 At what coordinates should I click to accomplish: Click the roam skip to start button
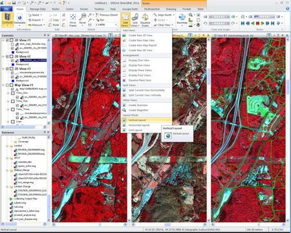tap(242, 23)
